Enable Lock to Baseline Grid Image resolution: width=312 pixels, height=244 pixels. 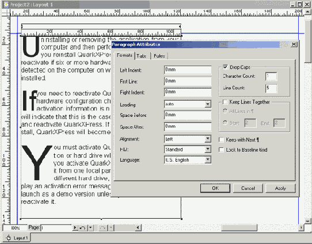click(221, 150)
